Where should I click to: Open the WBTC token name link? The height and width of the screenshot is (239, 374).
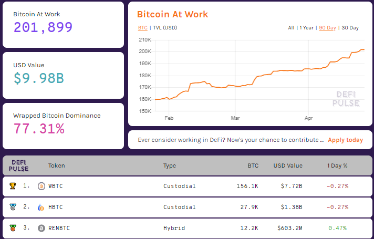[x=55, y=186]
